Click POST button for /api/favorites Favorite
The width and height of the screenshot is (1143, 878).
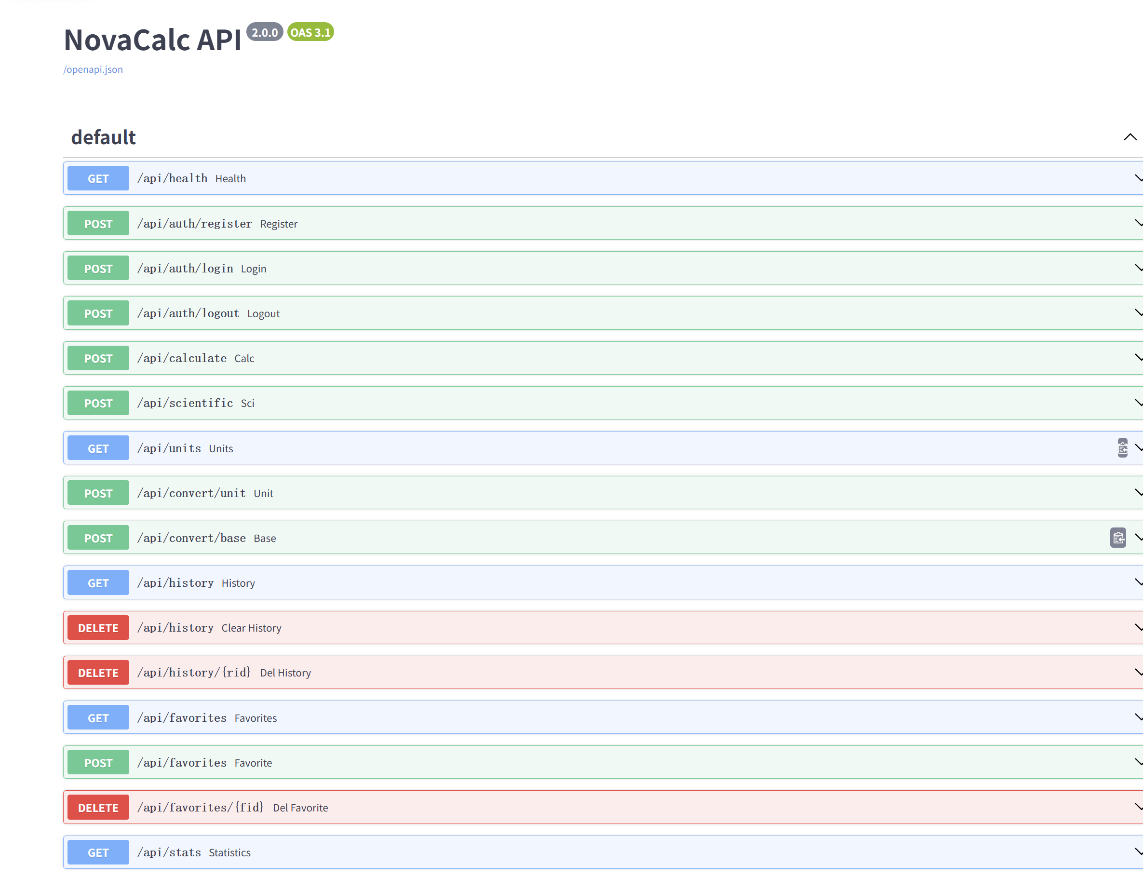click(x=98, y=762)
